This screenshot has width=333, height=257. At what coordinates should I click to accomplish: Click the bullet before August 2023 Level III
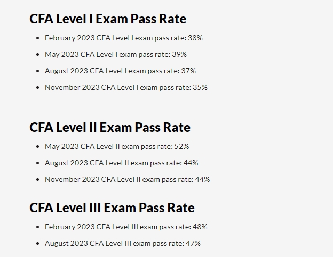37,244
